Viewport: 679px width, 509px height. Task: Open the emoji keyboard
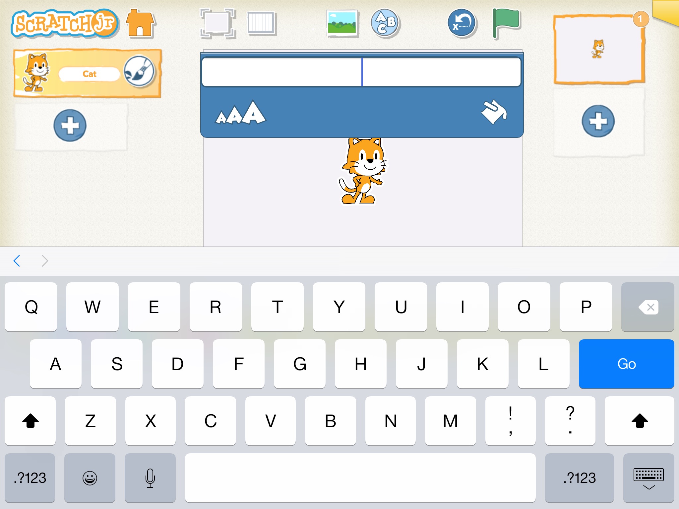(x=90, y=478)
